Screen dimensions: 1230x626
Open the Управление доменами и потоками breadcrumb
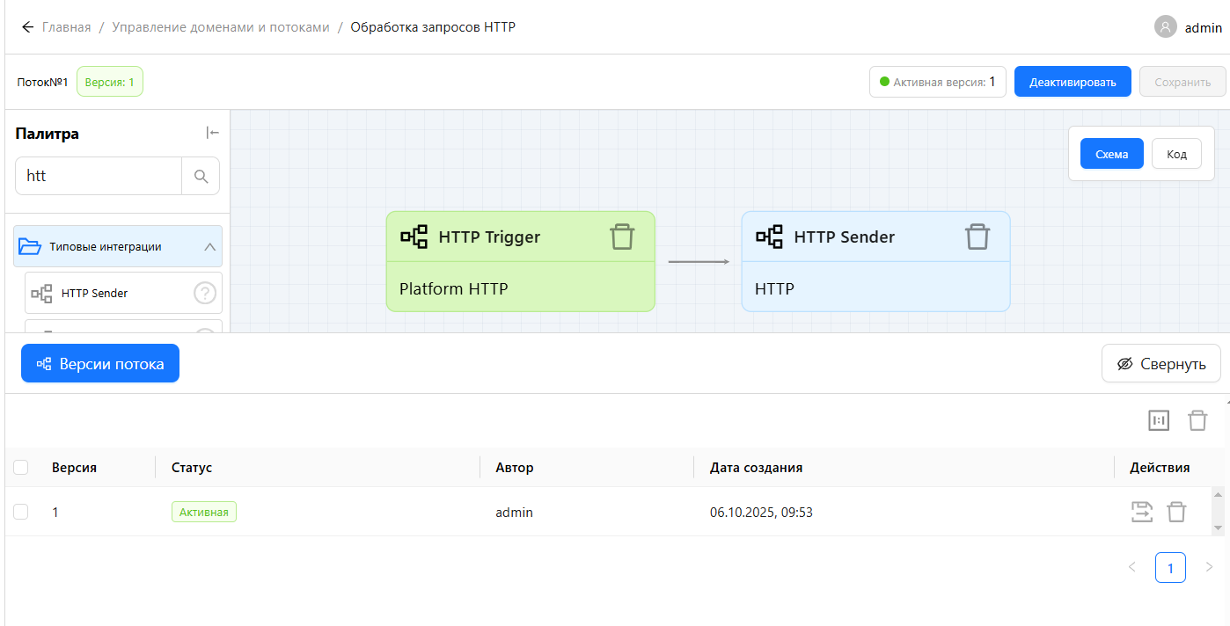coord(221,27)
